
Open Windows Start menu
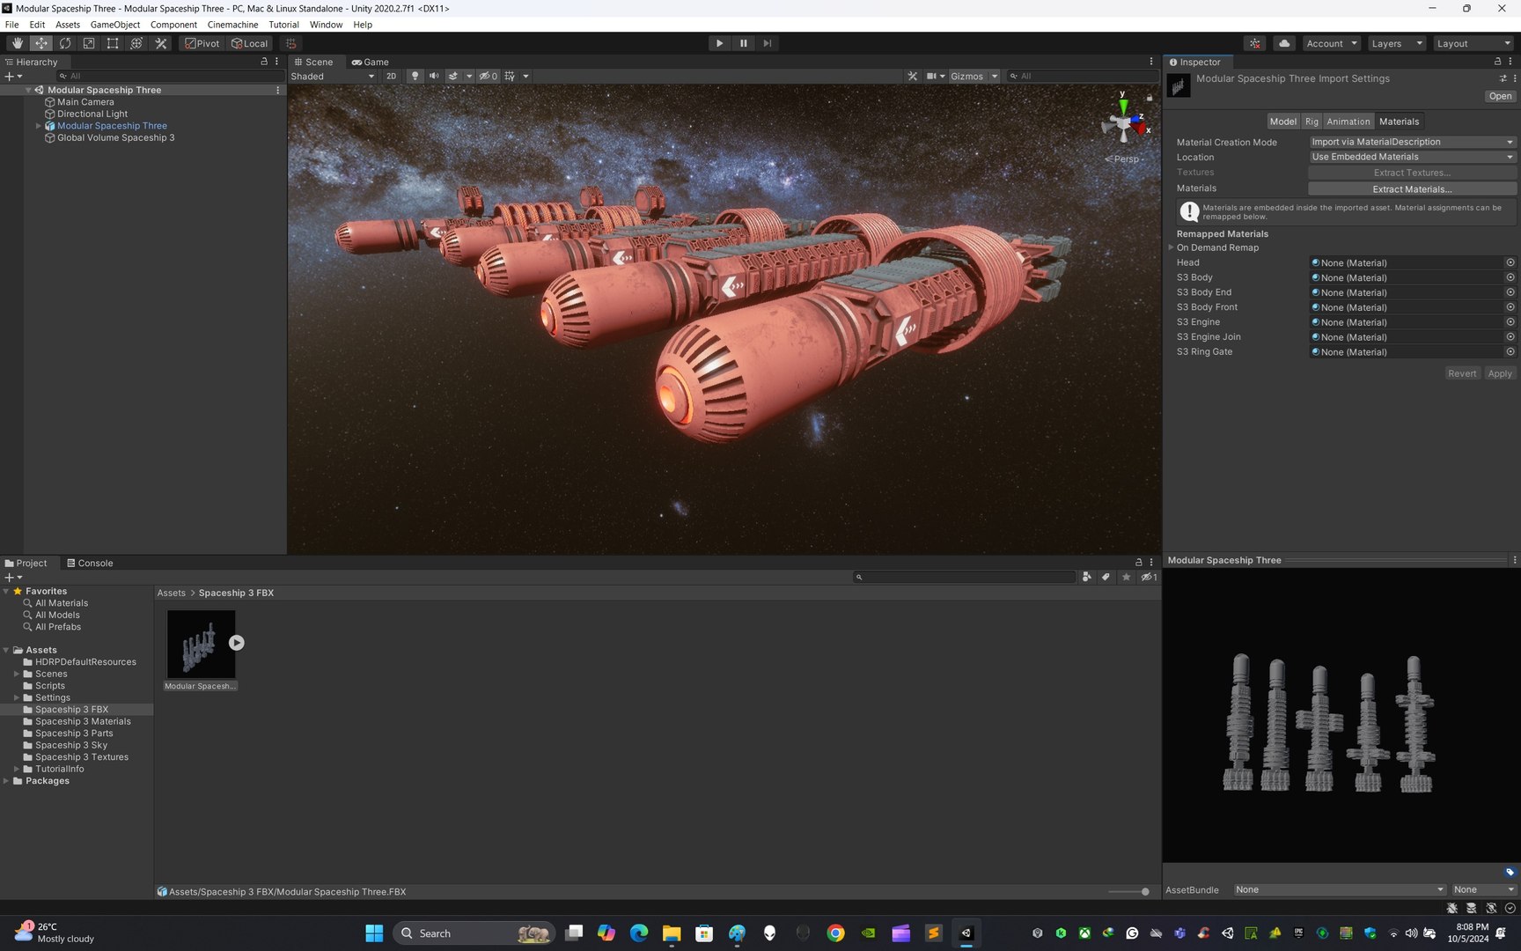coord(374,933)
